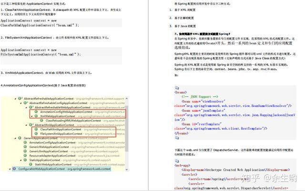The image size is (305, 191).
Task: Select the GenericApplicationContext label
Action: (x=41, y=138)
